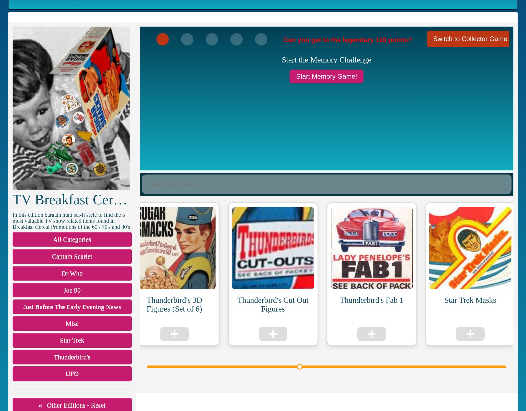This screenshot has height=411, width=526.
Task: Add Thunderbird's 3D Figures with plus button
Action: click(x=174, y=334)
